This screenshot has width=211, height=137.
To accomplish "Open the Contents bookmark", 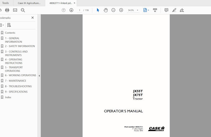I will click(10, 33).
